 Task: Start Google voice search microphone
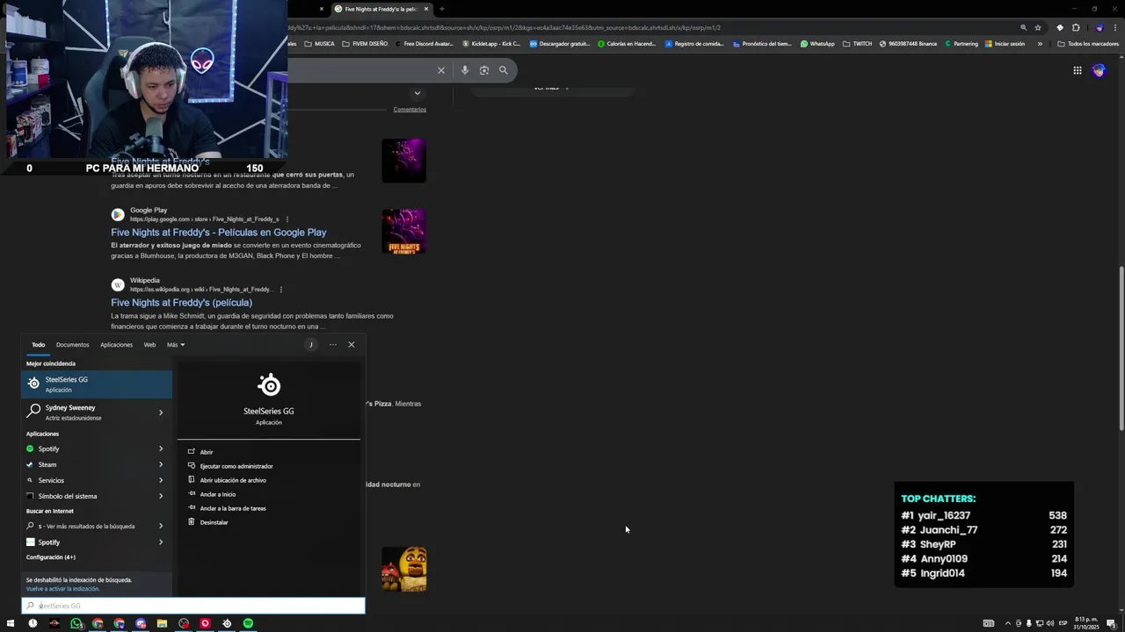click(x=465, y=70)
